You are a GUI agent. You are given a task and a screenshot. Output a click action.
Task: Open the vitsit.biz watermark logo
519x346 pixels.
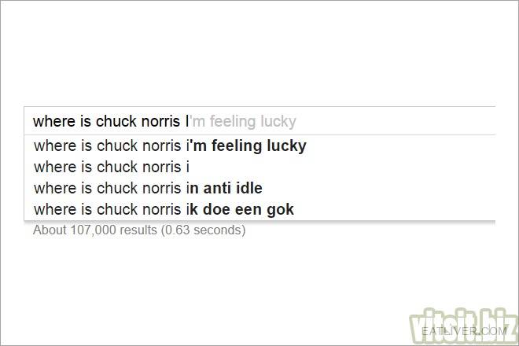[464, 326]
